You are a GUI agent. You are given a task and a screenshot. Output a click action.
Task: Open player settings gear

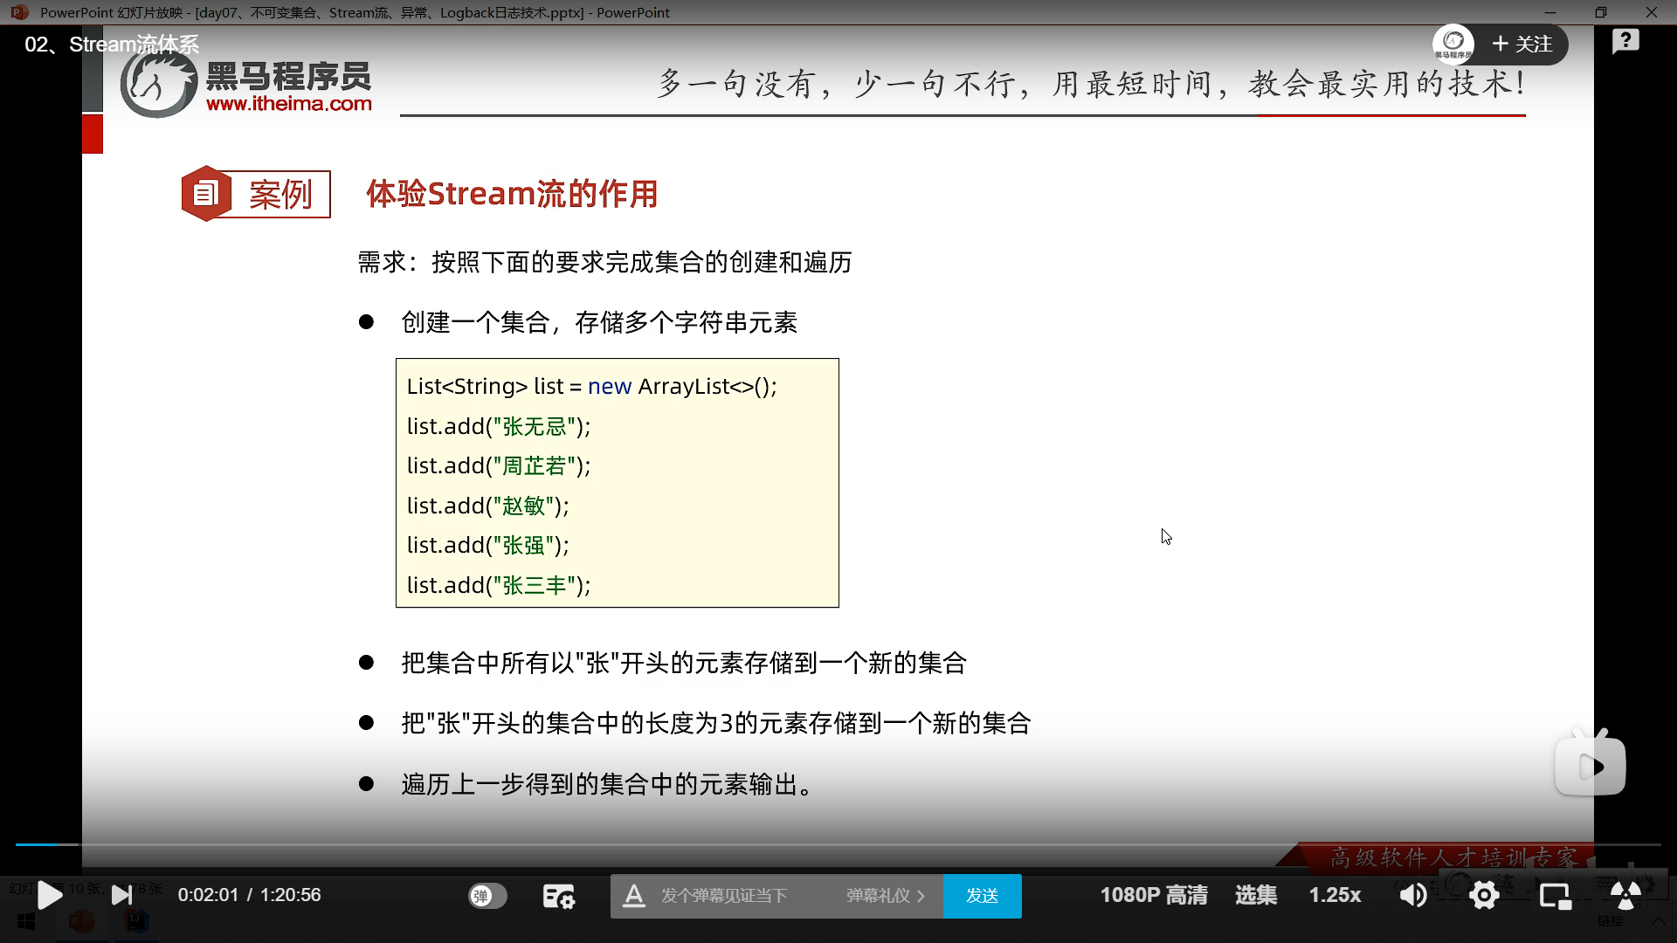1484,895
